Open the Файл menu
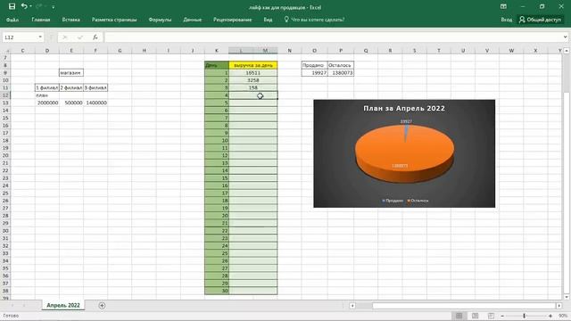This screenshot has width=571, height=321. click(x=12, y=20)
